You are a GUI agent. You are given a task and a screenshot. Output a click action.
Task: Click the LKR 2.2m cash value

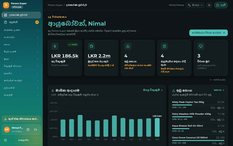coord(99,56)
